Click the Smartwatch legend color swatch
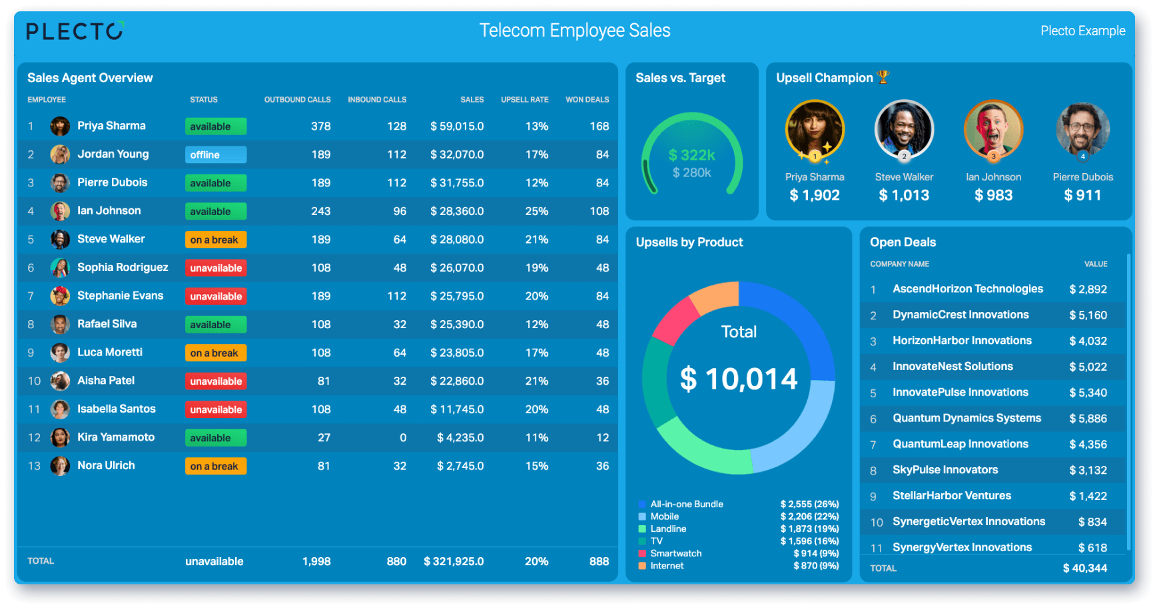Viewport: 1157px width, 609px height. tap(642, 554)
